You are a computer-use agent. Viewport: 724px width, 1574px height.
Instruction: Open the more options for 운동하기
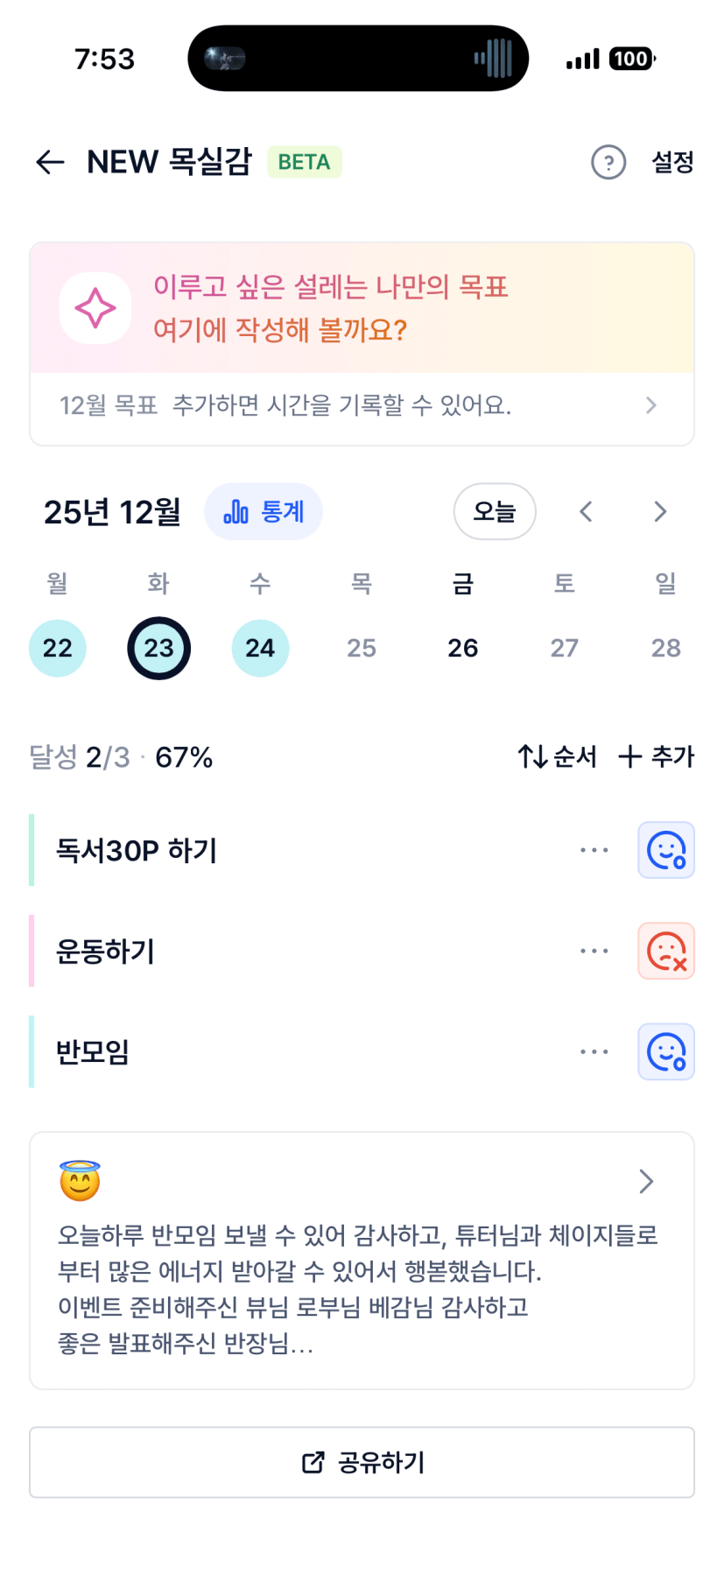tap(594, 951)
